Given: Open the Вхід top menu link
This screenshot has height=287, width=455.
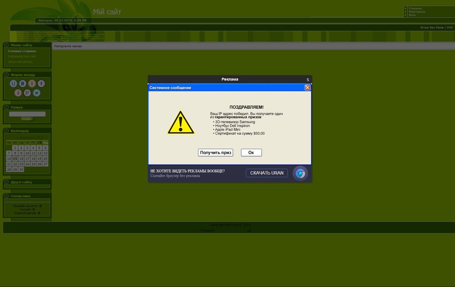Looking at the screenshot, I should [412, 15].
